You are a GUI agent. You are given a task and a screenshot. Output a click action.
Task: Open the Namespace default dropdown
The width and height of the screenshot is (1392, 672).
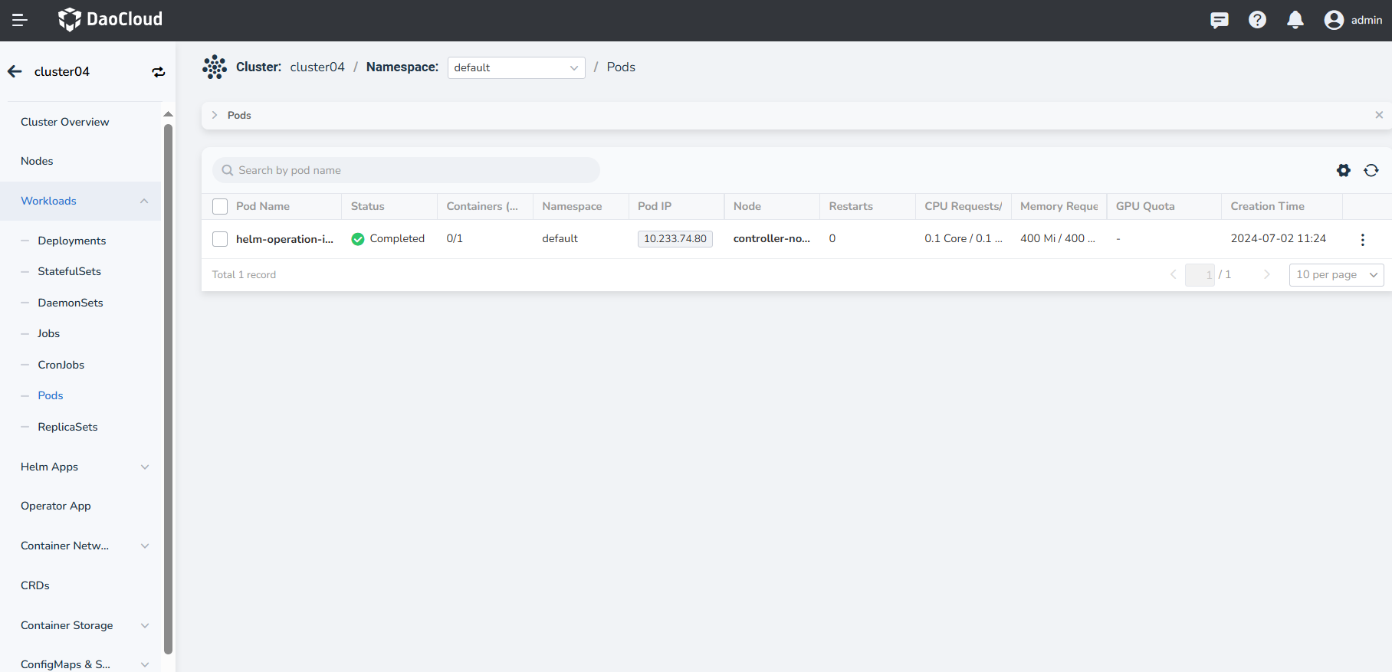pyautogui.click(x=516, y=67)
